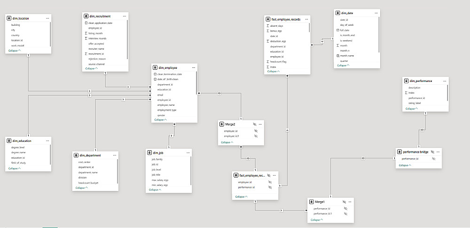The height and width of the screenshot is (228, 470).
Task: Open more options for dim_performance table
Action: click(445, 81)
